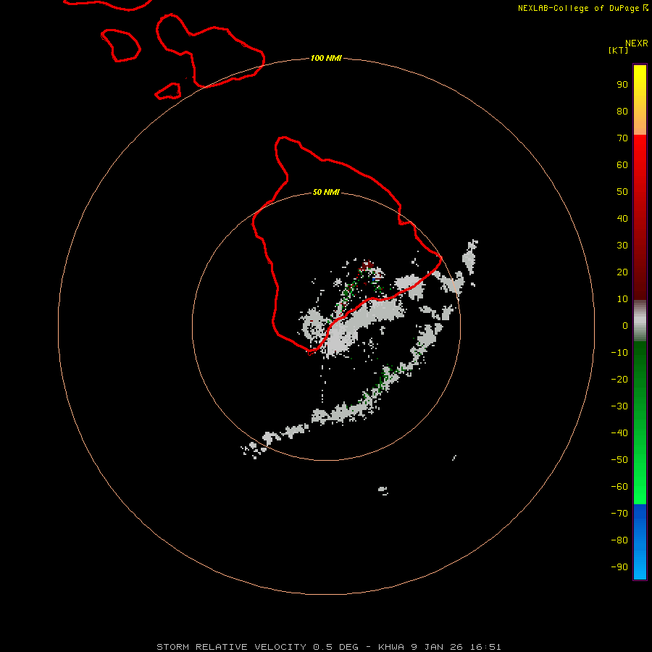Click the 60 value on velocity scale

point(622,164)
